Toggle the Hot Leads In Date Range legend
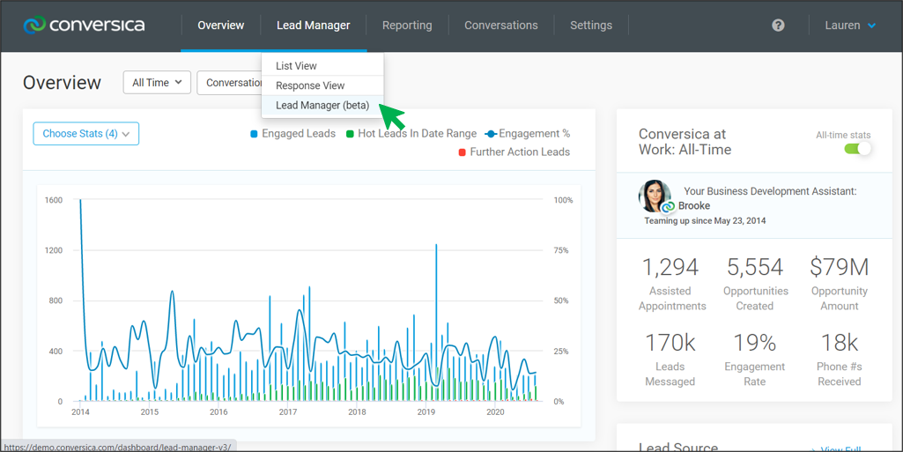 coord(411,134)
